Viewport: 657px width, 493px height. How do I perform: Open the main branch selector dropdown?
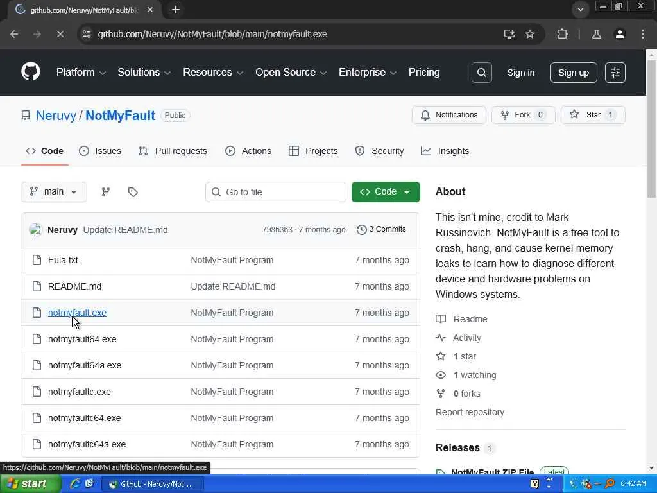click(54, 192)
